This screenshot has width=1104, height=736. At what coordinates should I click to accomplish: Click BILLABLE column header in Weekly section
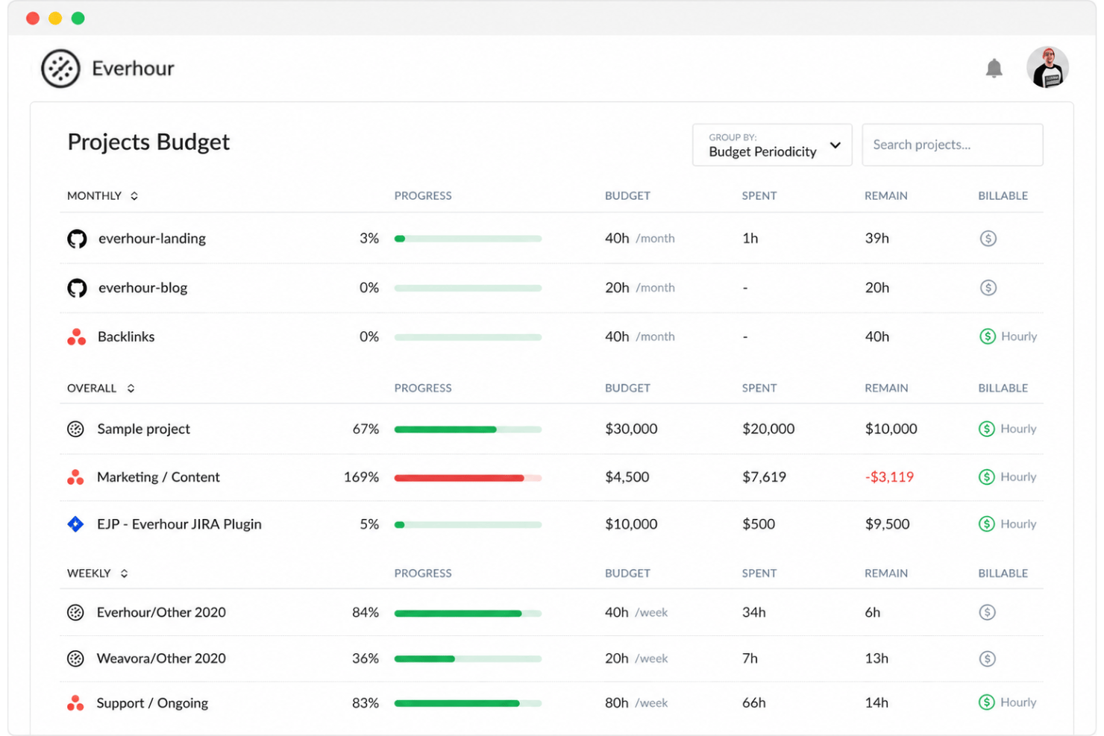tap(1003, 573)
